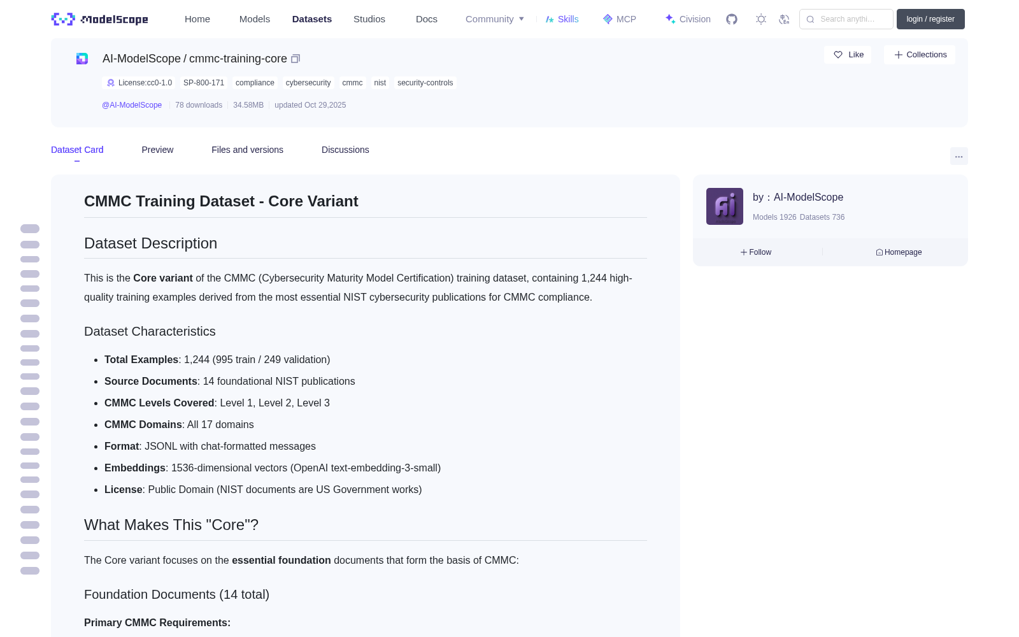Switch to the Preview tab
The image size is (1019, 637).
tap(157, 150)
